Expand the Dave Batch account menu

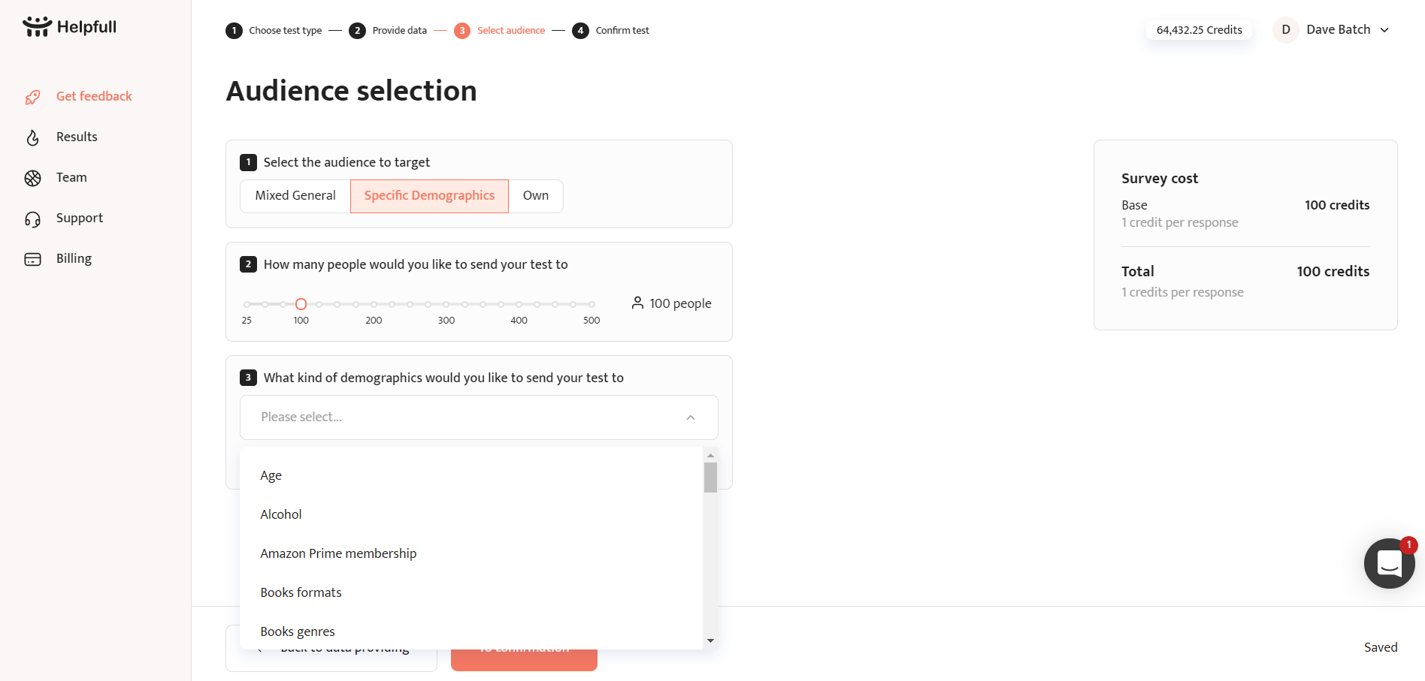click(x=1384, y=30)
